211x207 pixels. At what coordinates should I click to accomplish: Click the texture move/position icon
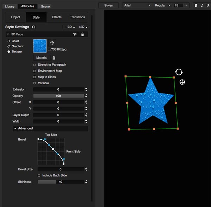click(x=52, y=42)
